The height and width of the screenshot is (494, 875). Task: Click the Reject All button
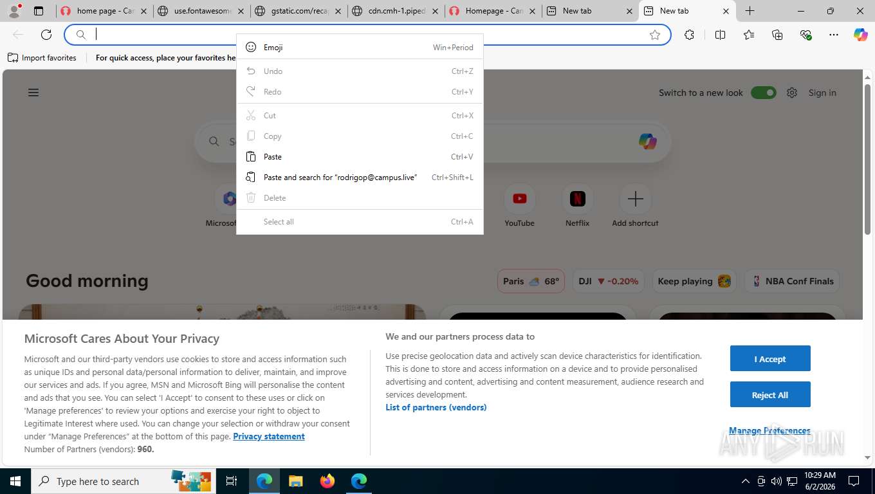pos(770,394)
